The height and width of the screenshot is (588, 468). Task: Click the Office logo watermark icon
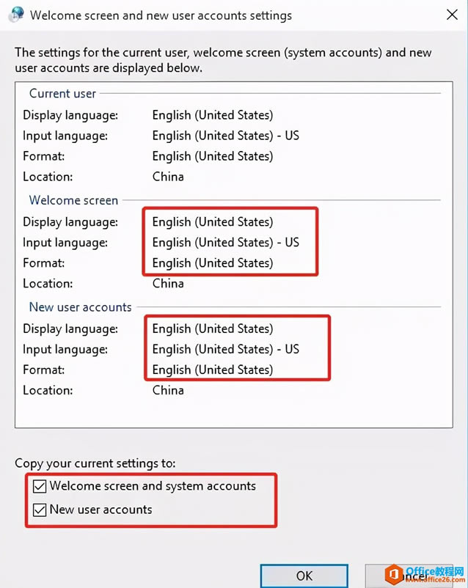(394, 575)
